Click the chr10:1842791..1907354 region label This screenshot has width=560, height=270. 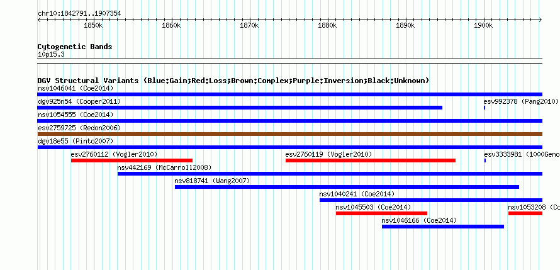click(x=79, y=14)
